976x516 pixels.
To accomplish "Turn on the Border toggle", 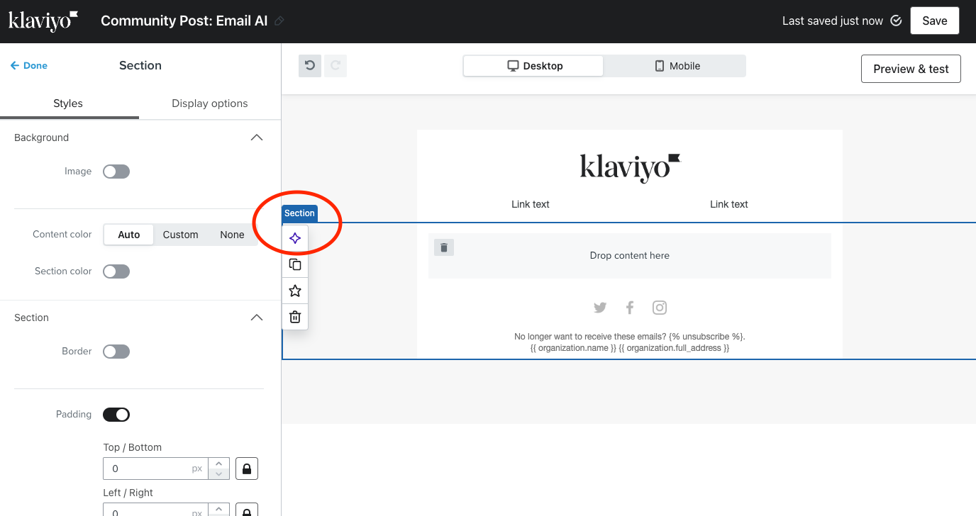I will (x=116, y=352).
